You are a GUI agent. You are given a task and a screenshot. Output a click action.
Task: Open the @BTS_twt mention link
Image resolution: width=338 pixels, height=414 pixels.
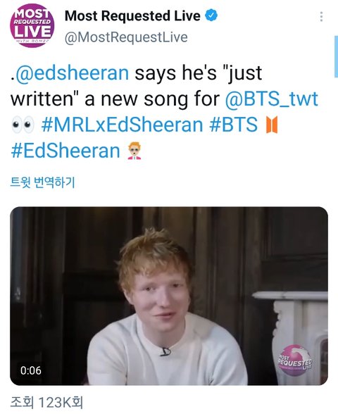(272, 99)
